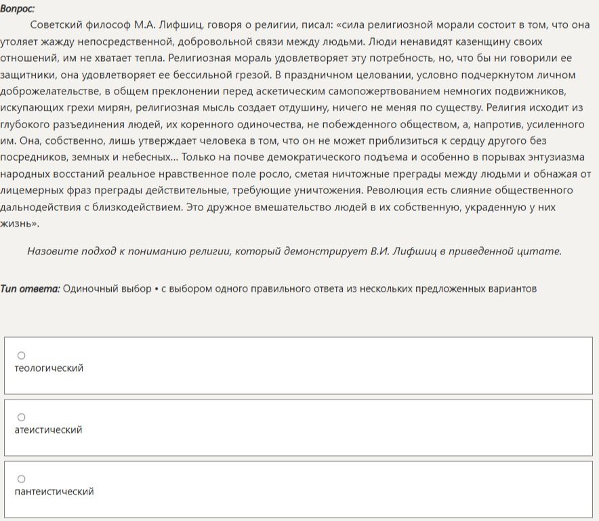Image resolution: width=599 pixels, height=521 pixels.
Task: Click empty area inside the теологический answer box
Action: [336, 366]
